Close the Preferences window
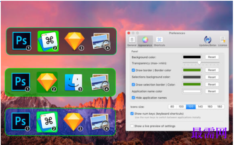The width and height of the screenshot is (234, 145). click(129, 33)
